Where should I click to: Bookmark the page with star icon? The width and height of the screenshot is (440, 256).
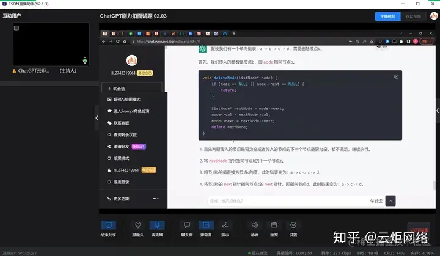(x=372, y=42)
